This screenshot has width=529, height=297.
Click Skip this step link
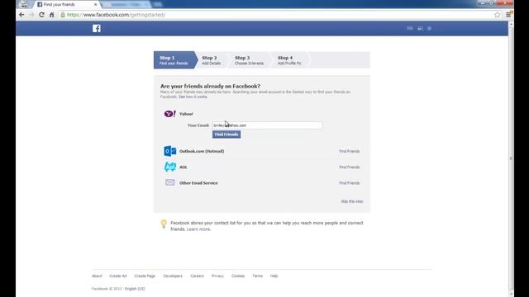pos(352,201)
